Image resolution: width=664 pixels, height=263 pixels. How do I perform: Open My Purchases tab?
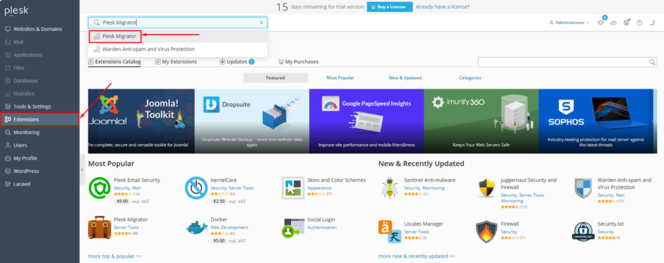coord(298,62)
